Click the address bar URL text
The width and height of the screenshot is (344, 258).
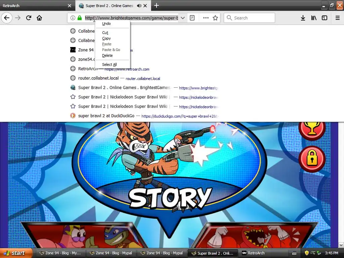pos(131,18)
